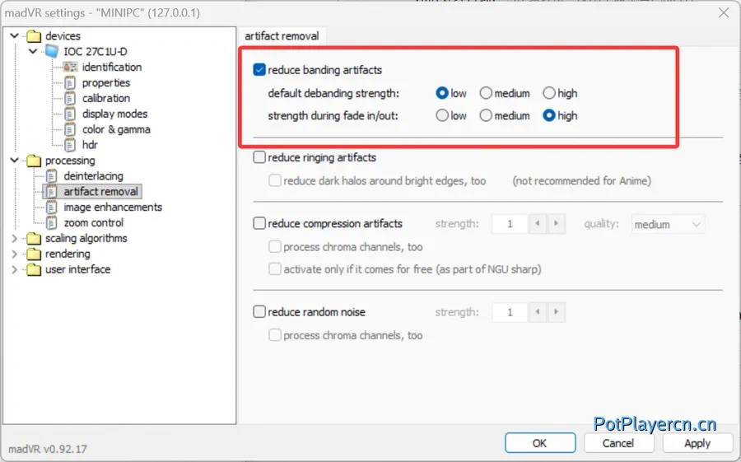Open the compression quality dropdown

click(668, 224)
